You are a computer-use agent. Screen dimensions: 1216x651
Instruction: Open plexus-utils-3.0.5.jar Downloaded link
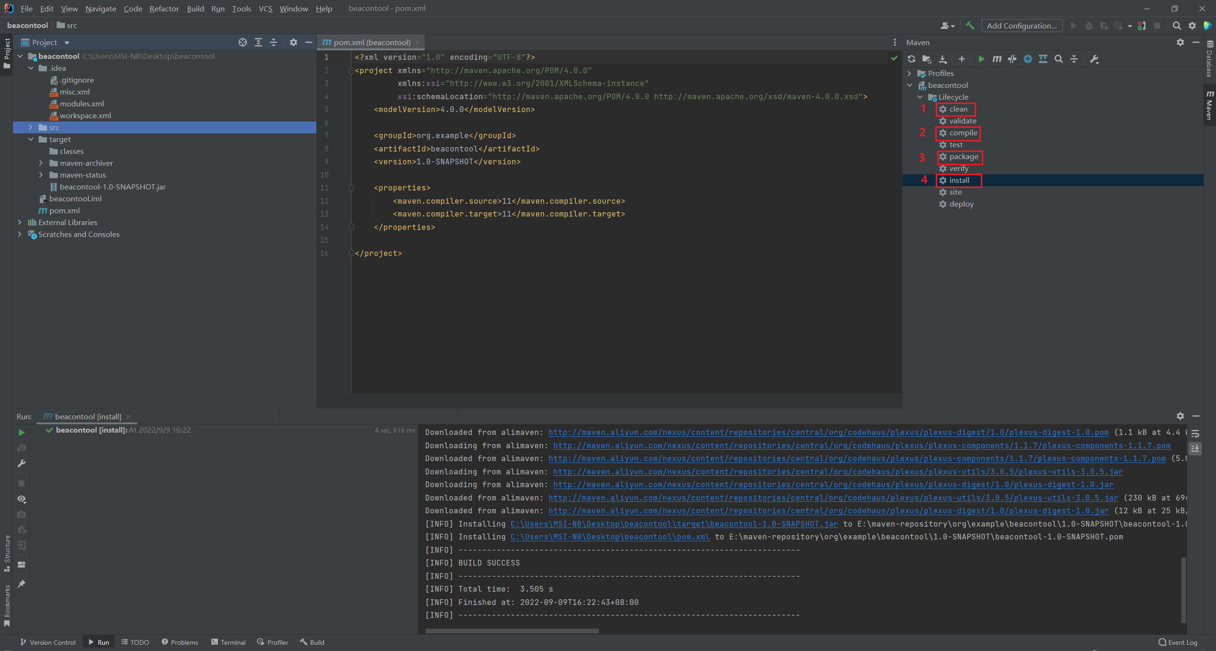833,498
